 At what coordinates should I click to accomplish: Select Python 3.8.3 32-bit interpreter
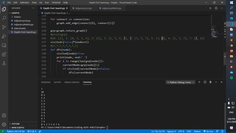(15, 132)
